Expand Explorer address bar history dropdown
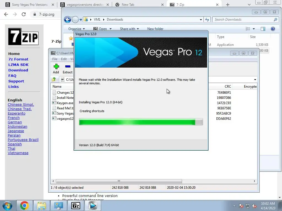The image size is (282, 211). [x=201, y=20]
